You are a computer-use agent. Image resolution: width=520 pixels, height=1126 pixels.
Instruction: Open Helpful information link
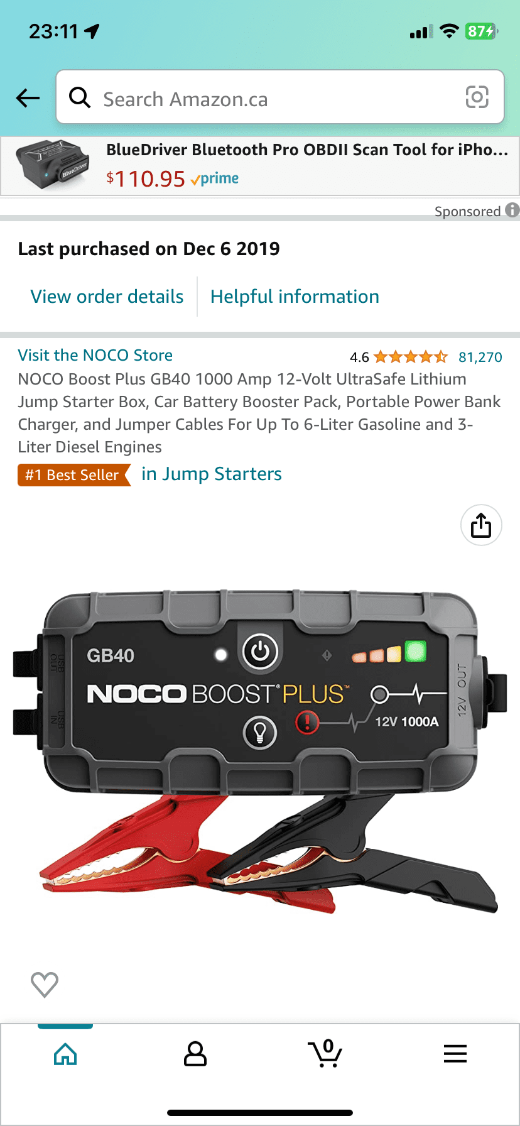point(295,297)
